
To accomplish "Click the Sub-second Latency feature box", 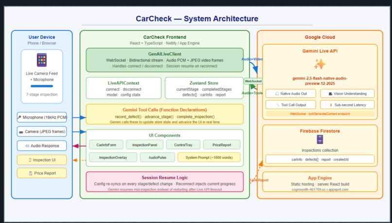I will (x=347, y=105).
